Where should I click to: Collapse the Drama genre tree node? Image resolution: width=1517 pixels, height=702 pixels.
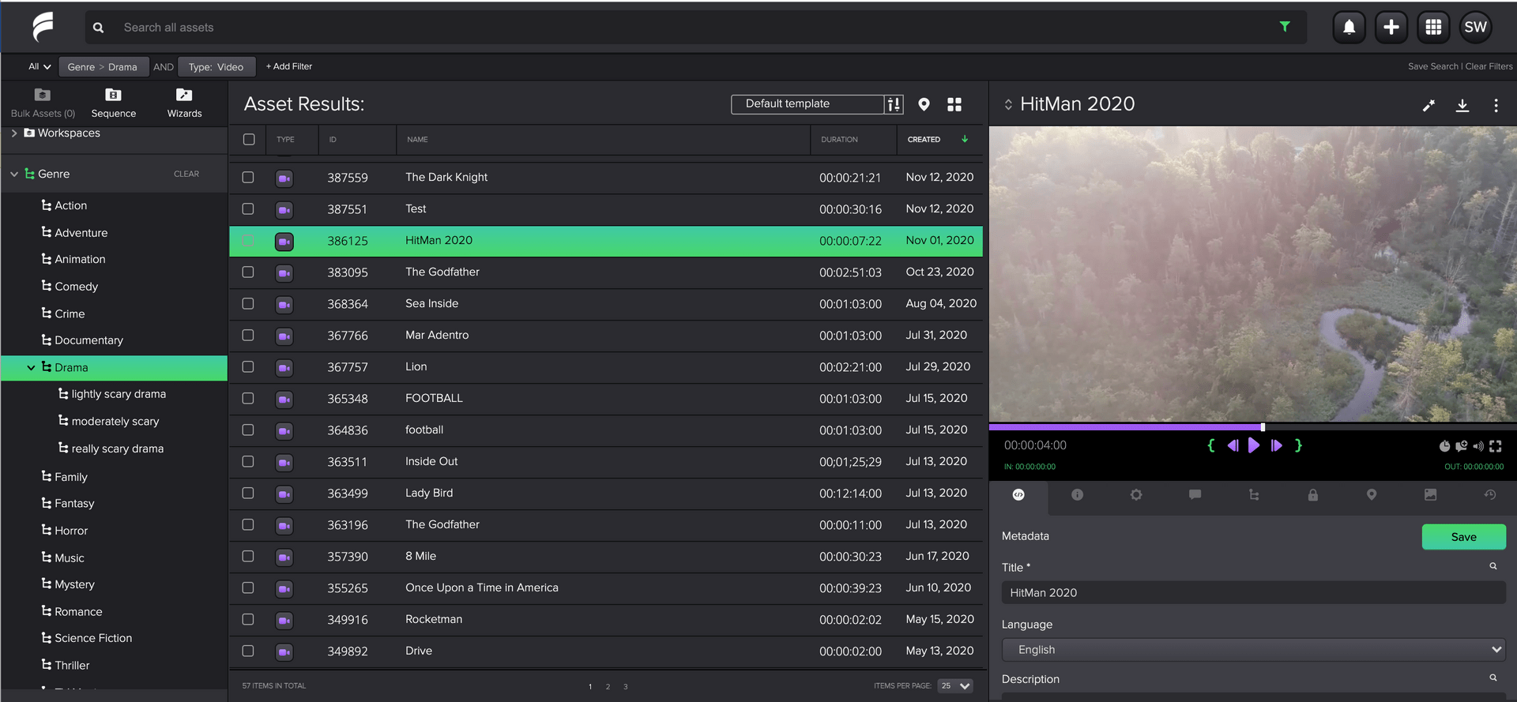[31, 368]
